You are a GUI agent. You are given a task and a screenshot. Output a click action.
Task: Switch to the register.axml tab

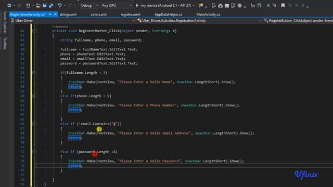131,15
